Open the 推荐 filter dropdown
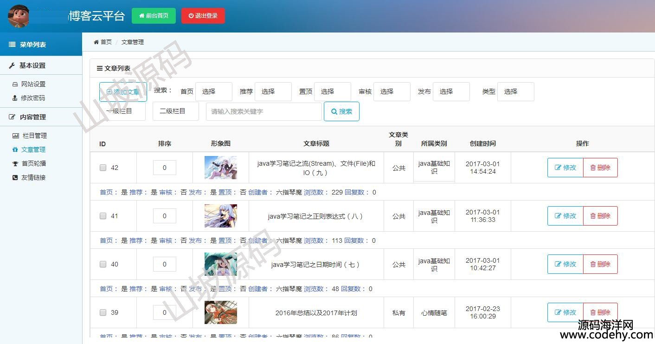 (273, 92)
